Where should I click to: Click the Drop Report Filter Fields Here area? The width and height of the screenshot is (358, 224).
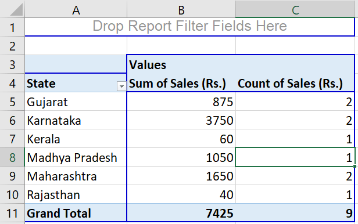189,27
